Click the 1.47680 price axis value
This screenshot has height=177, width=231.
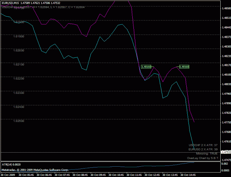[227, 132]
